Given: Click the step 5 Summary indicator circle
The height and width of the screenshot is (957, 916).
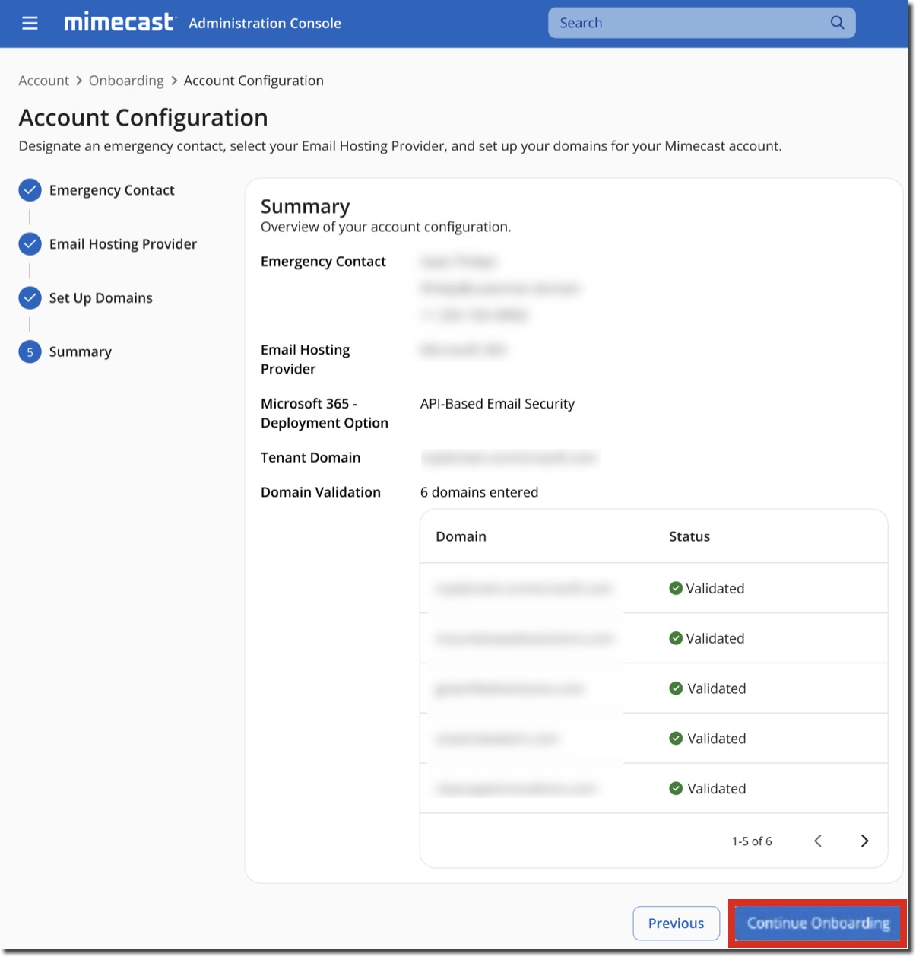Looking at the screenshot, I should [x=30, y=351].
